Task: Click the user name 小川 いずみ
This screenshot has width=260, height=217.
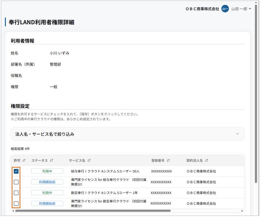Action: 60,53
